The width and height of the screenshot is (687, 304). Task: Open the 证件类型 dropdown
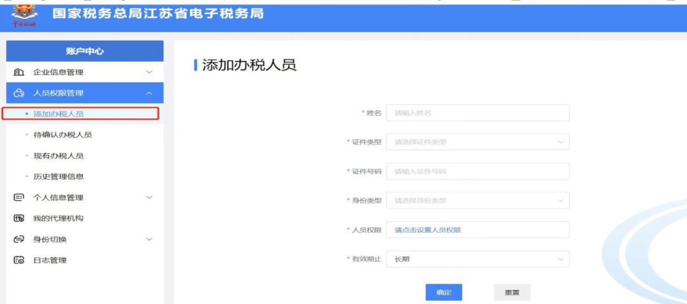tap(478, 142)
